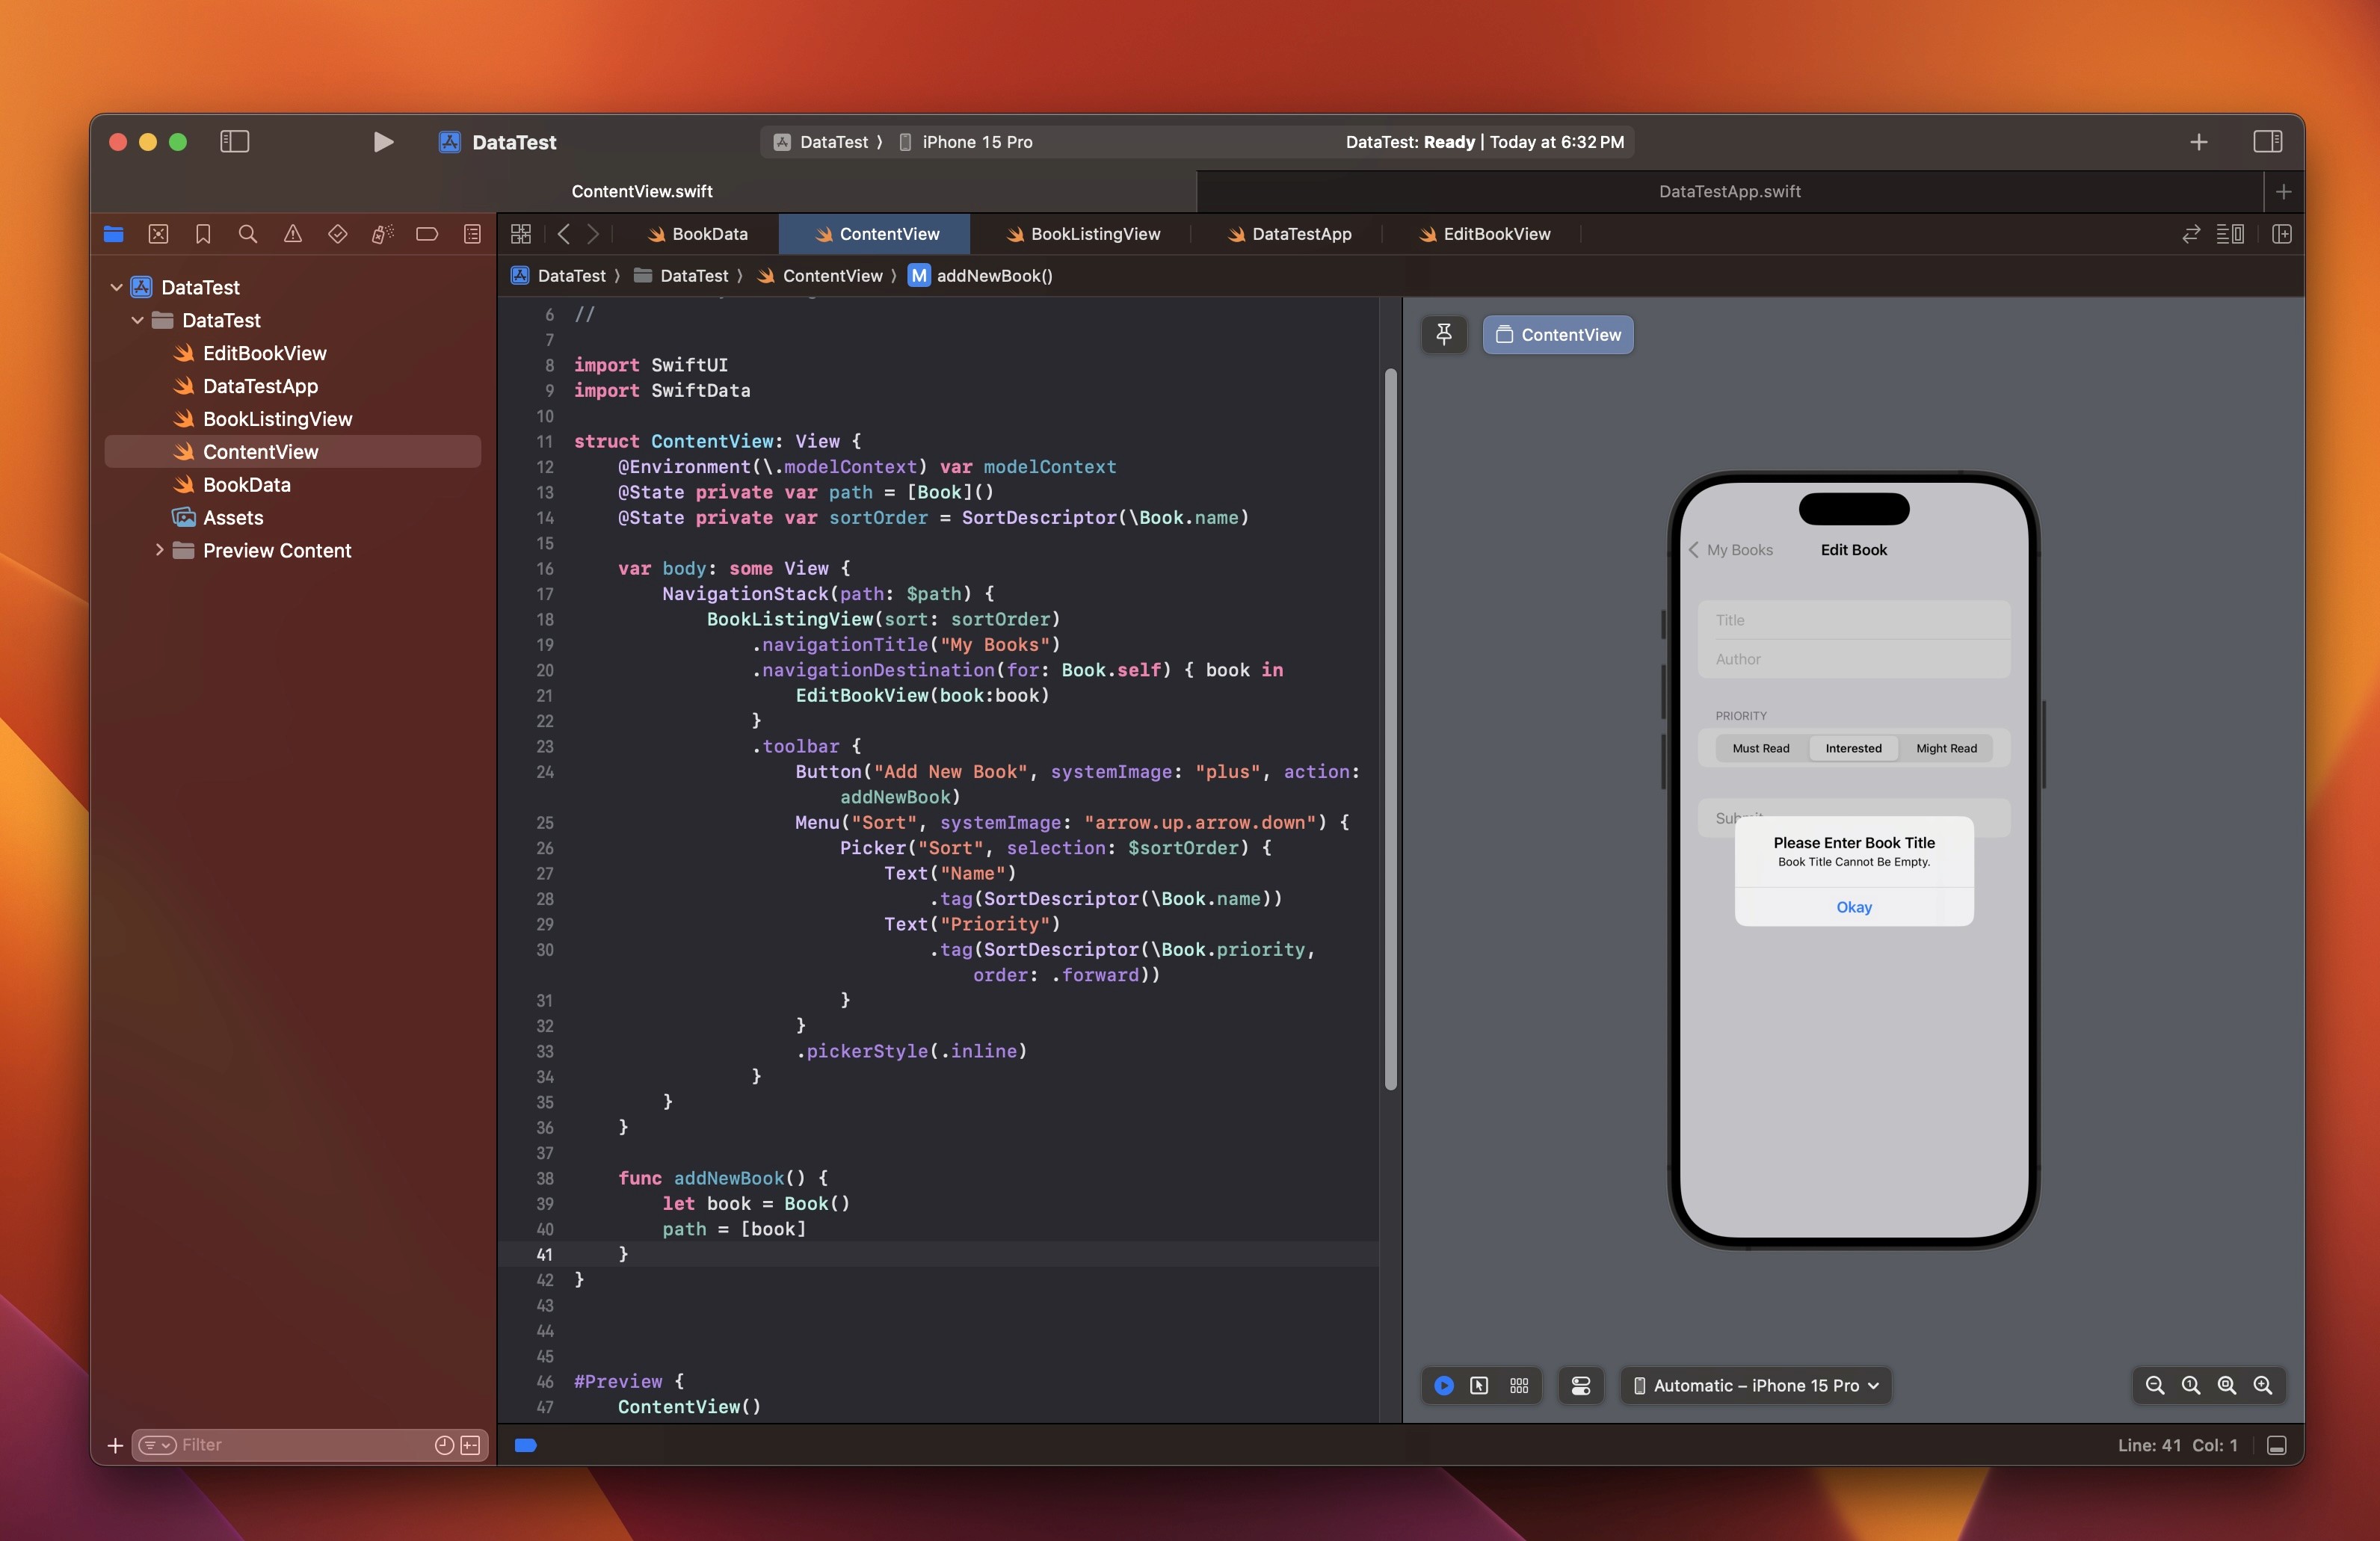Open the DataTestApp.swift window tab

pos(1729,191)
